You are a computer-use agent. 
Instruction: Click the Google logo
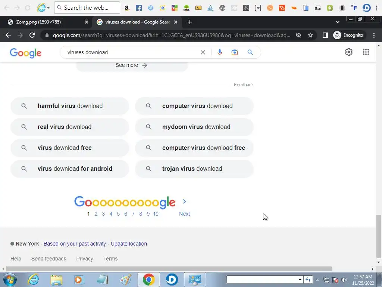(26, 53)
